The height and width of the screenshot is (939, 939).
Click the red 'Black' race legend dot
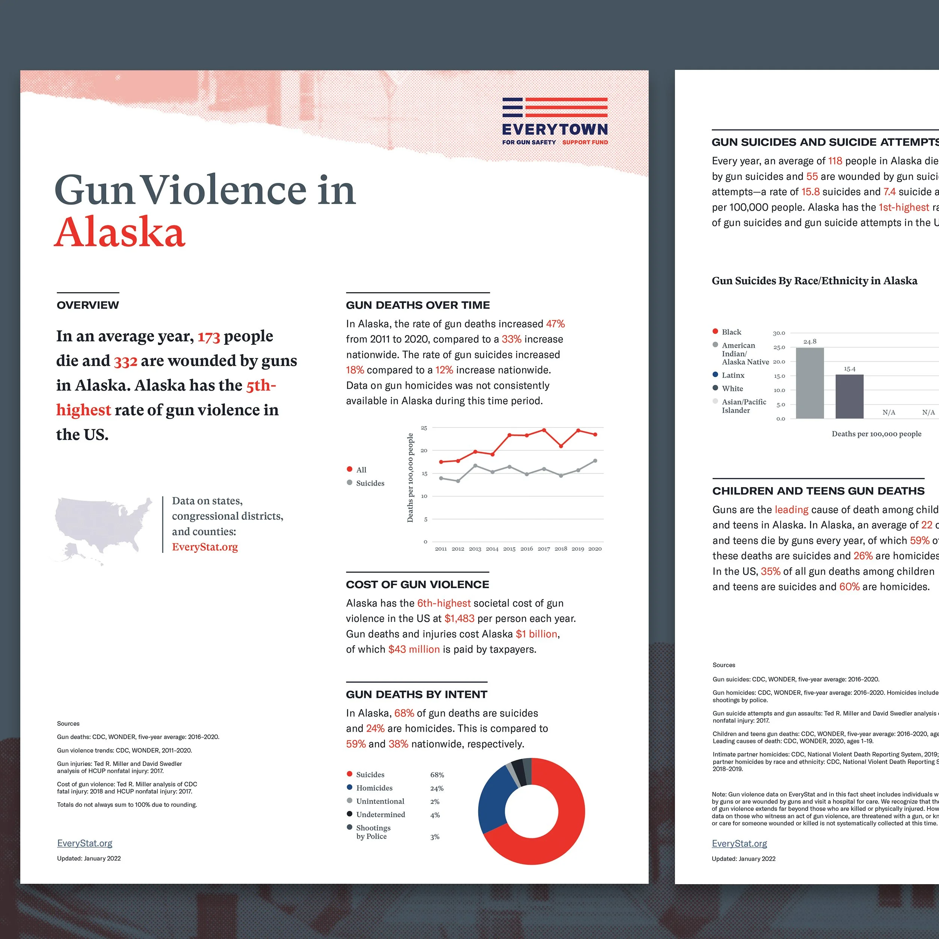715,332
